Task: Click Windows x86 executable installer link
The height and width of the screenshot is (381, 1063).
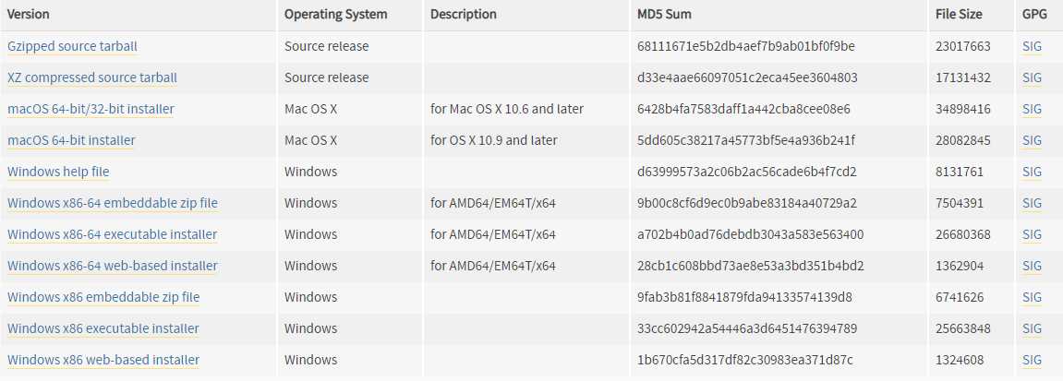Action: click(103, 329)
